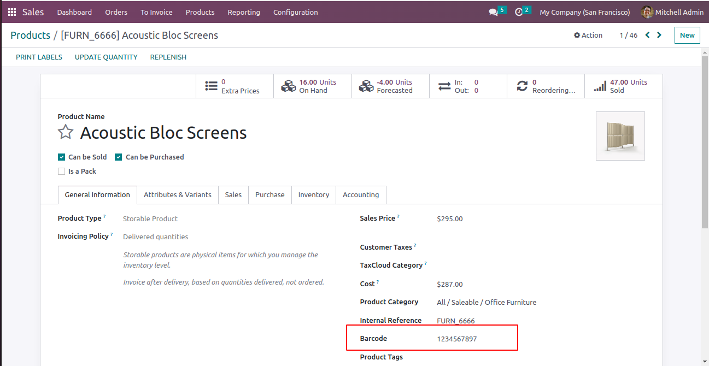View Units Sold bar chart icon
The image size is (709, 366).
click(x=600, y=86)
